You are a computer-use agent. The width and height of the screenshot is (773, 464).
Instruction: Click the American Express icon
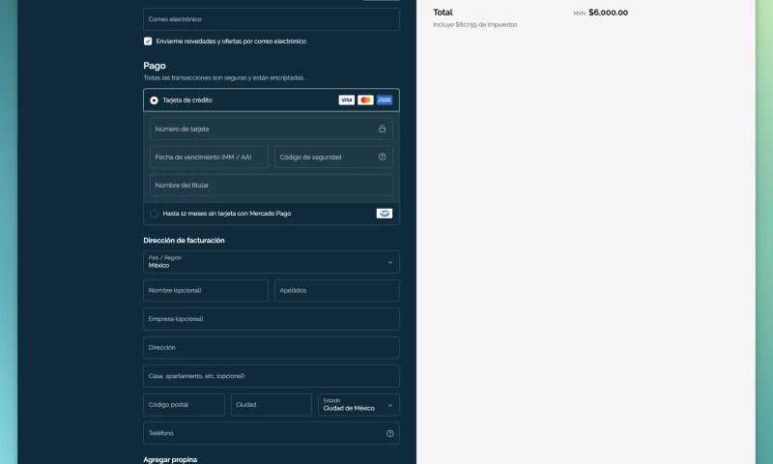[x=384, y=101]
